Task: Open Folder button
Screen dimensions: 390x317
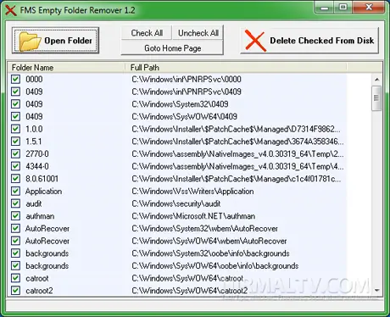Action: click(55, 41)
